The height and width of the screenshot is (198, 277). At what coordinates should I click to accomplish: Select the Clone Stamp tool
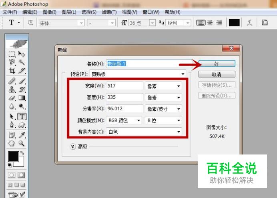point(12,89)
